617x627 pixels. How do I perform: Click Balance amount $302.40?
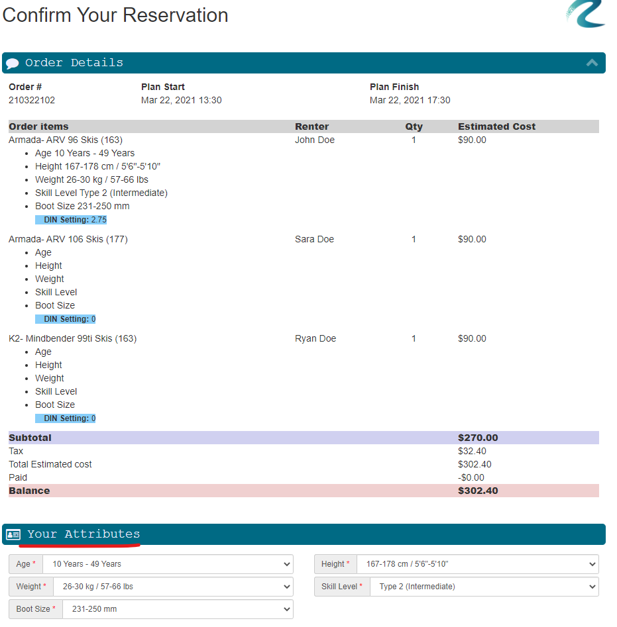click(478, 491)
